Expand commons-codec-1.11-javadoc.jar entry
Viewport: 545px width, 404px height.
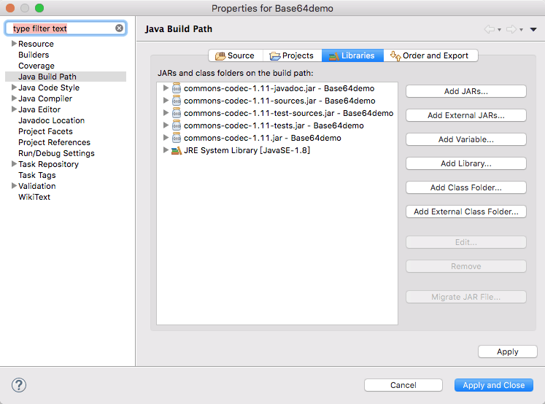pos(166,88)
